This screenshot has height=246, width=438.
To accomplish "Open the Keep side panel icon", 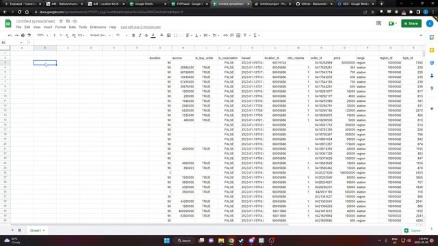I will [432, 50].
